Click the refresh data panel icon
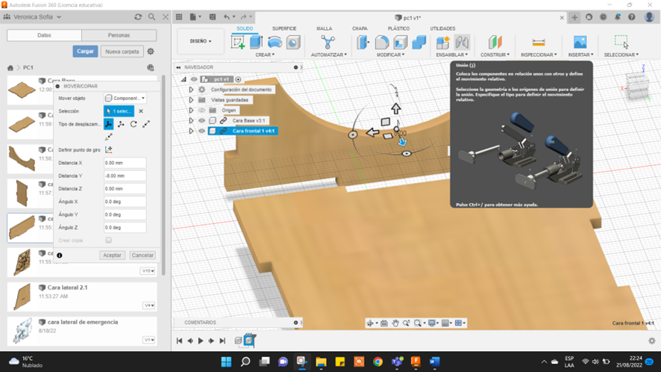 (138, 17)
